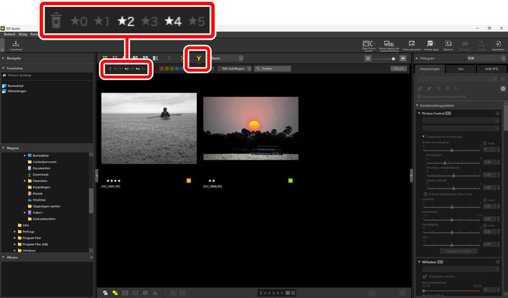Screen dimensions: 508x298
Task: Open Eigen Picture Control tool
Action: [x=368, y=45]
